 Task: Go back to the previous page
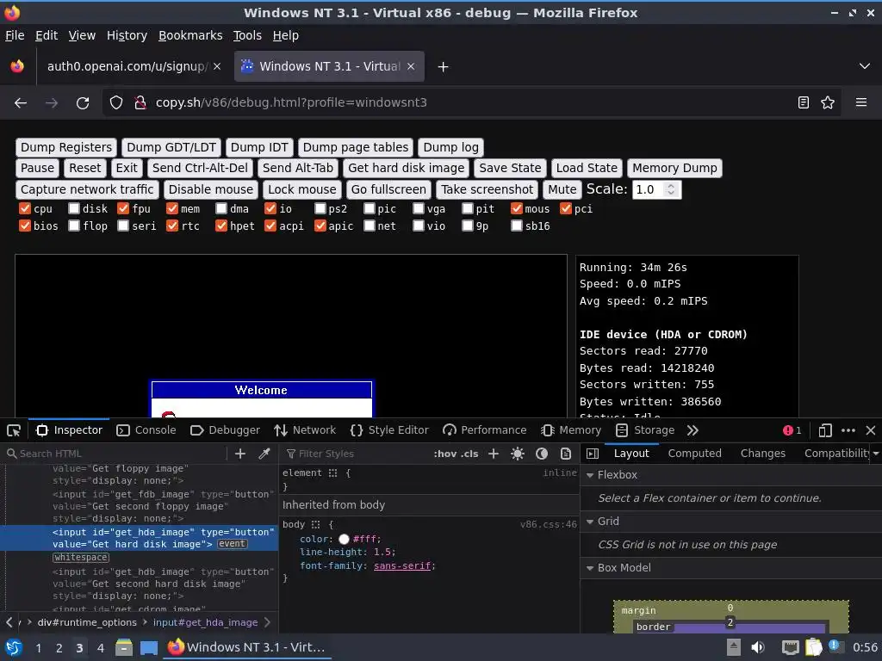(x=21, y=103)
